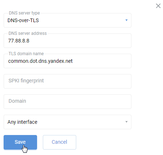Click the SPKI fingerprint placeholder text
Screen dimensions: 163x155
(x=26, y=81)
